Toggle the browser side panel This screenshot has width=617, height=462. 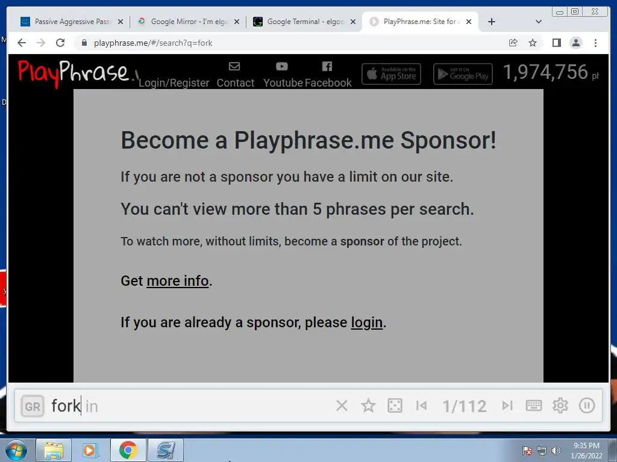tap(556, 43)
